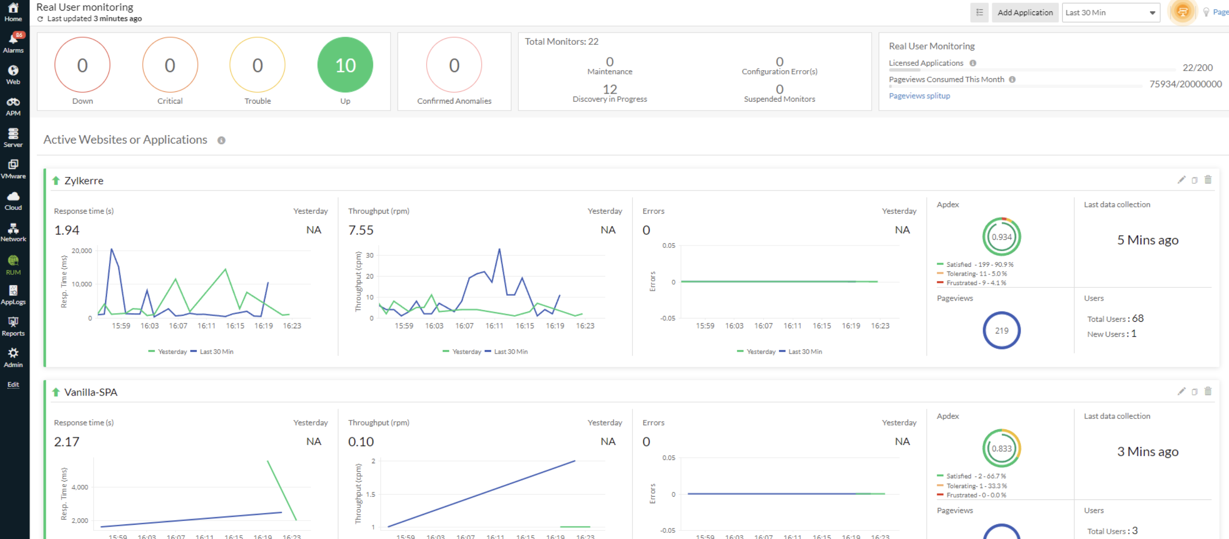Open the APM section
Image resolution: width=1229 pixels, height=539 pixels.
click(x=13, y=106)
